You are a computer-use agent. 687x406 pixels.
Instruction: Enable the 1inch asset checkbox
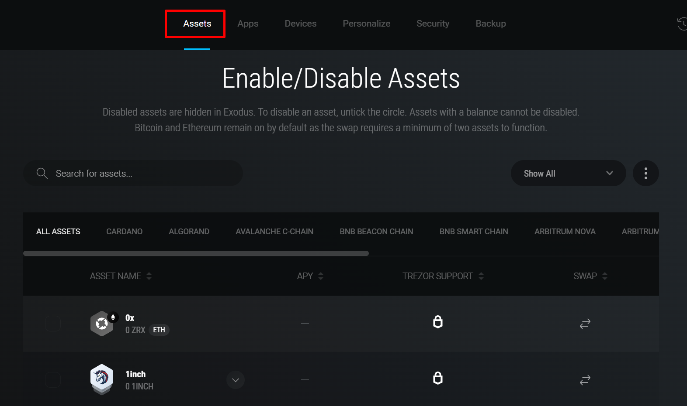pyautogui.click(x=53, y=380)
